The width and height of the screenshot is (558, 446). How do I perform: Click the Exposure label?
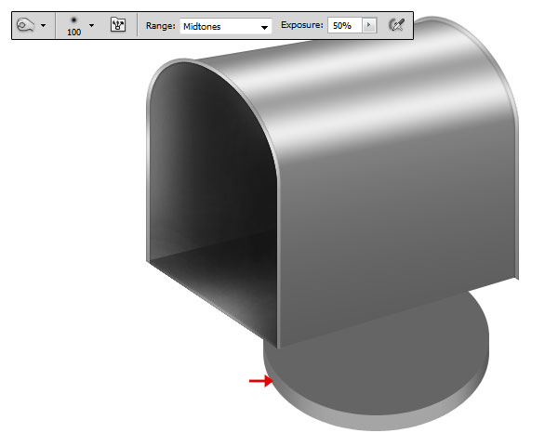click(301, 25)
